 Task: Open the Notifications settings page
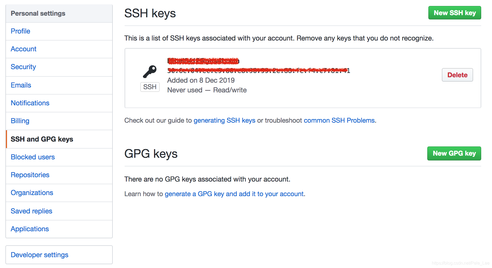tap(30, 103)
